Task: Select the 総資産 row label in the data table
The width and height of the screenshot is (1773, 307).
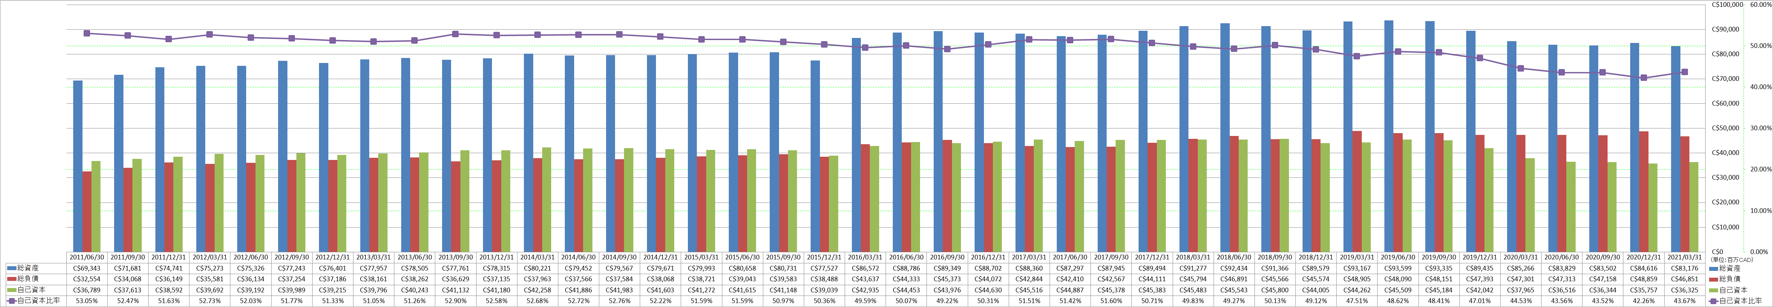Action: 28,268
